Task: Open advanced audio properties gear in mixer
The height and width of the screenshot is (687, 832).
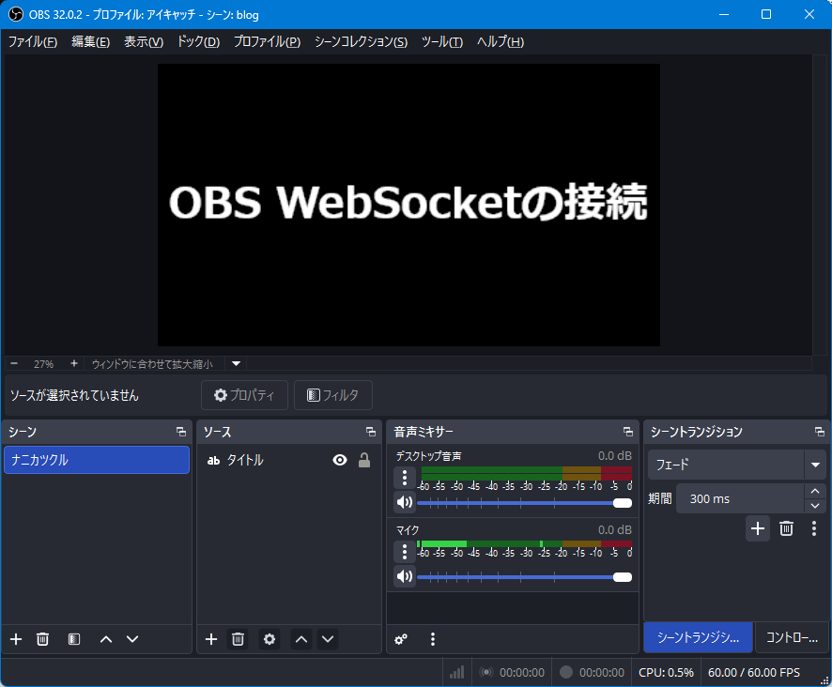Action: [401, 639]
